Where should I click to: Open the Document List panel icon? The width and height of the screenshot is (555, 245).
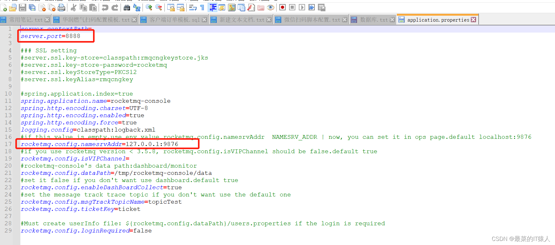coord(241,8)
